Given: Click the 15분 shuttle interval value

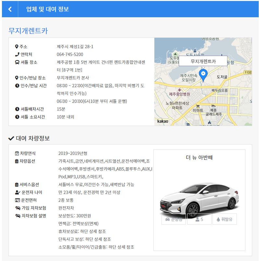Looking at the screenshot, I should point(61,109).
